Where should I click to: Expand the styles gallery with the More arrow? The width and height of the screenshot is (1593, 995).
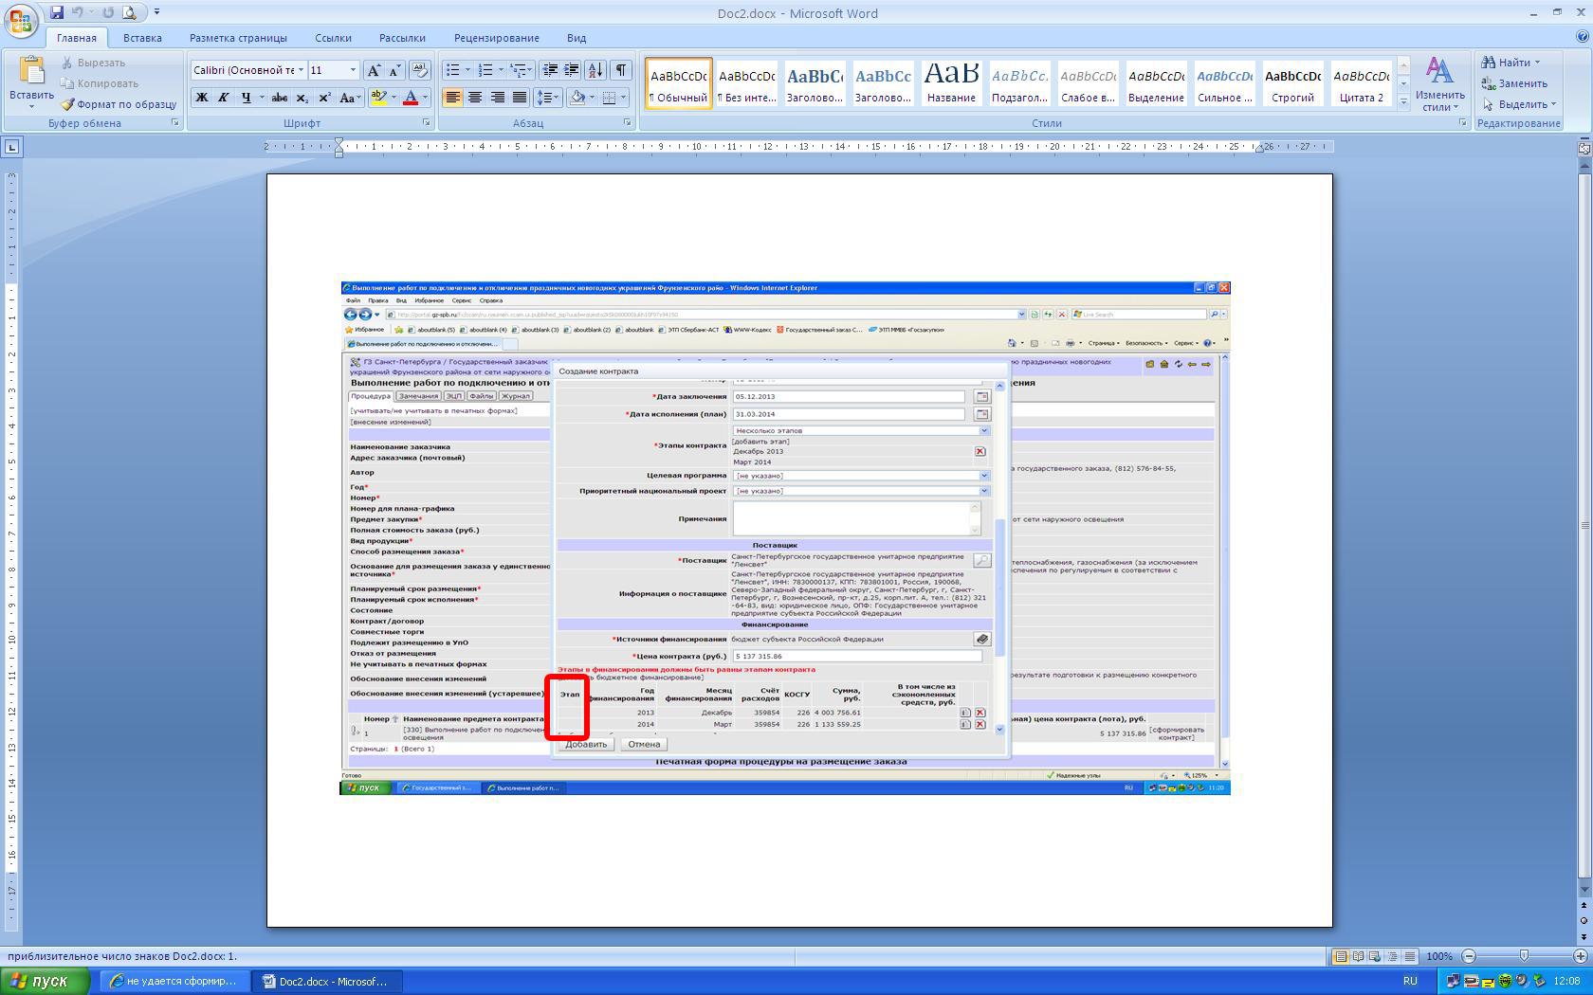click(x=1403, y=102)
